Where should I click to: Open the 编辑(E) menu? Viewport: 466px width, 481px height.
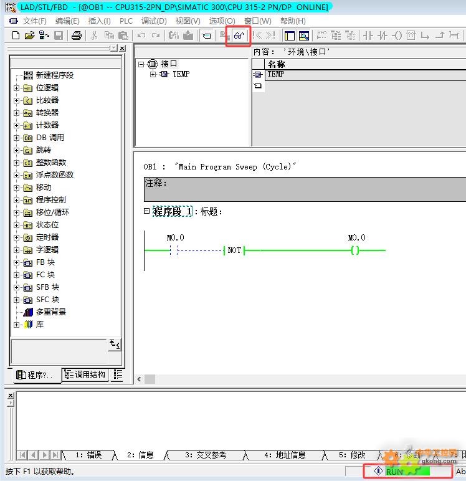pos(67,21)
